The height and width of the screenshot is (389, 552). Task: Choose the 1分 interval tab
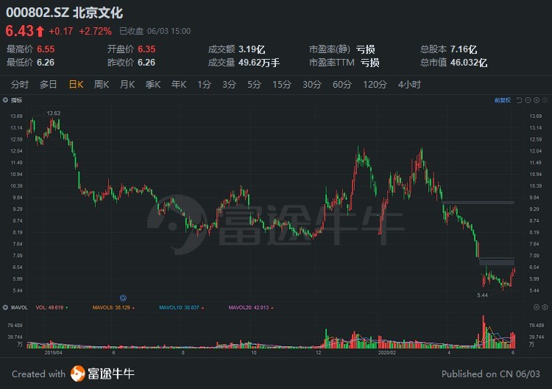204,85
